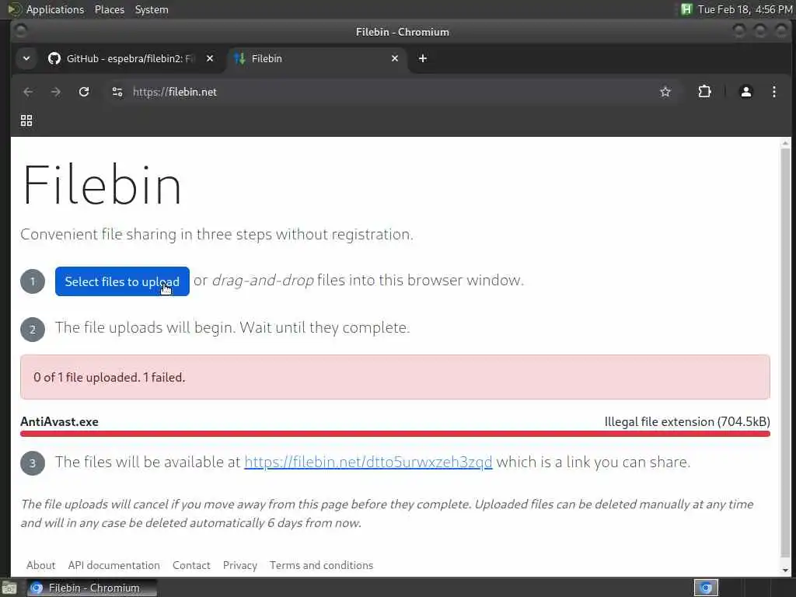796x597 pixels.
Task: Click the show desktop icon in bottom panel
Action: pos(9,588)
